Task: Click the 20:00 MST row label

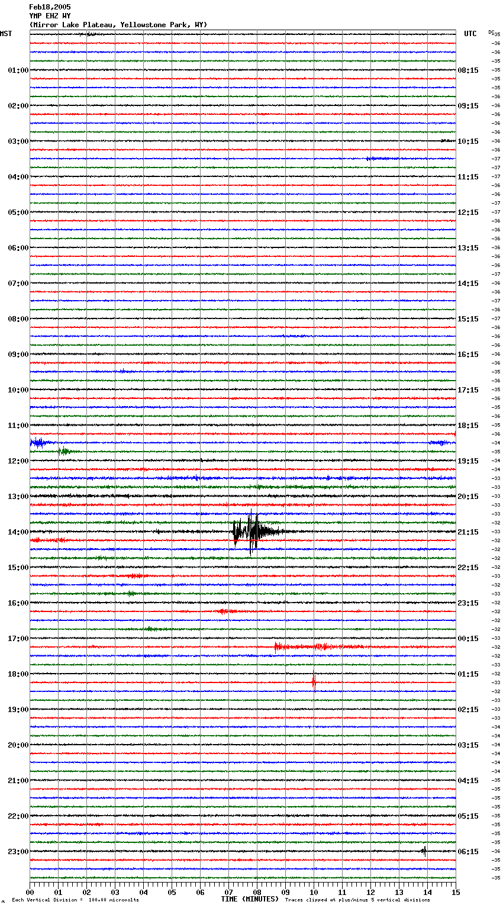Action: point(18,745)
